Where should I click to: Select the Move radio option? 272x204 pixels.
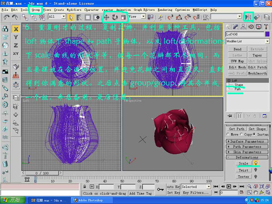(228, 134)
